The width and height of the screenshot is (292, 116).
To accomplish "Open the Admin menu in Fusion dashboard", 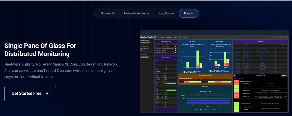I will (x=185, y=37).
